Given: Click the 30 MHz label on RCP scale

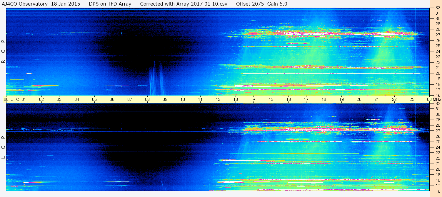Looking at the screenshot, I should pos(437,18).
